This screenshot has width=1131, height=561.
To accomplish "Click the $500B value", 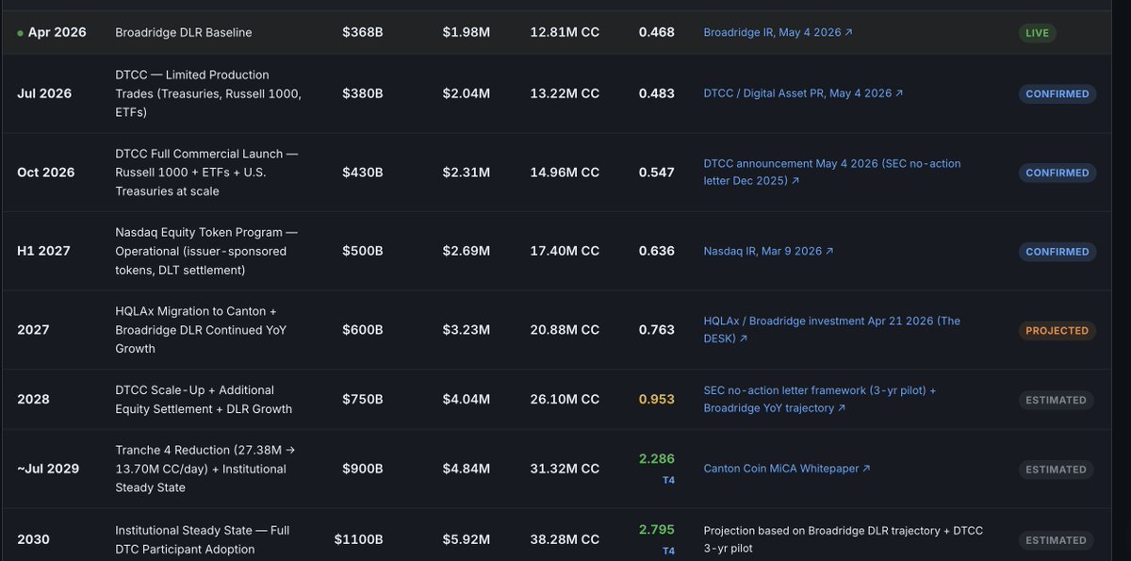I will click(x=363, y=251).
